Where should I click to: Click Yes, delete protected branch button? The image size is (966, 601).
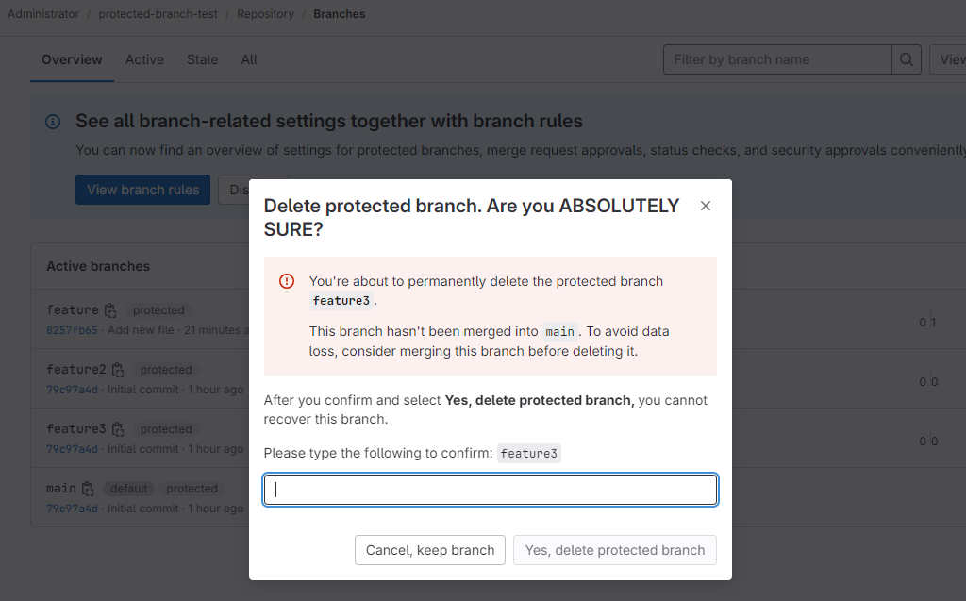coord(614,550)
